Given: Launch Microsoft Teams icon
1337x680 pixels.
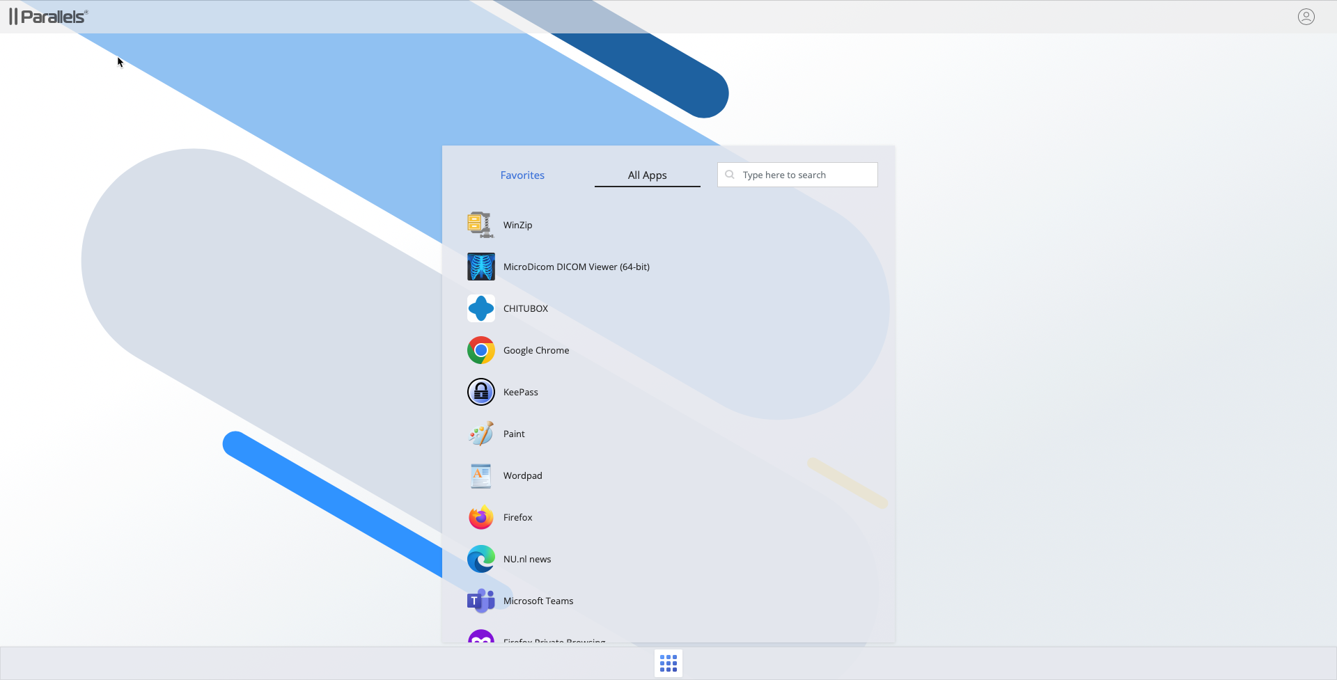Looking at the screenshot, I should point(480,601).
